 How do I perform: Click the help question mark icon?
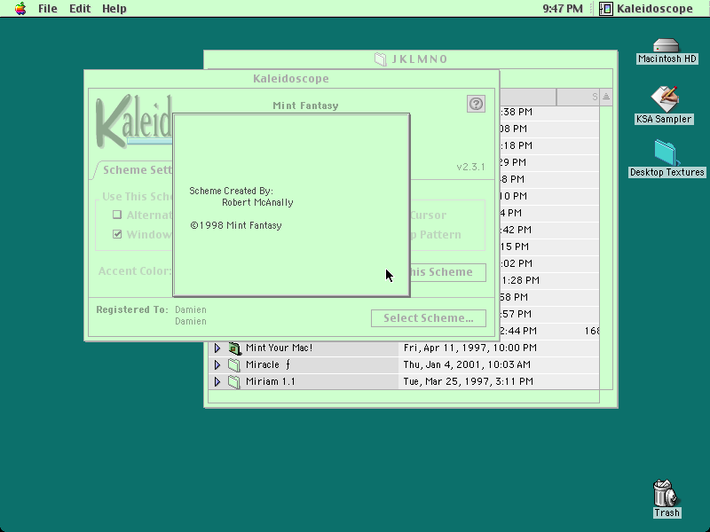(x=476, y=104)
